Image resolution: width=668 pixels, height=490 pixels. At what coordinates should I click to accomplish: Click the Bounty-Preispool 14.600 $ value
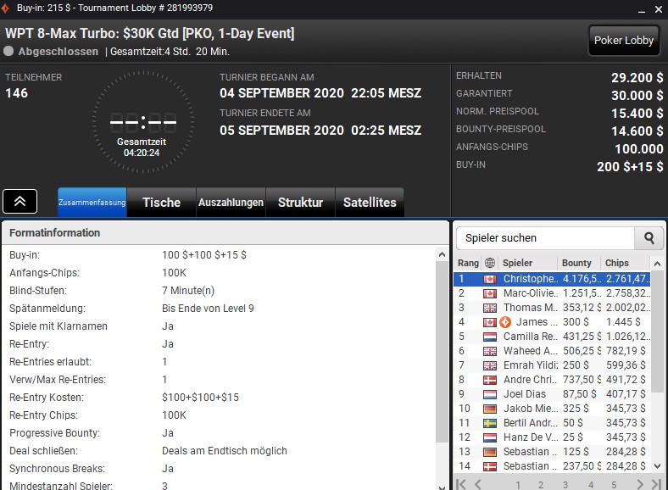click(637, 131)
